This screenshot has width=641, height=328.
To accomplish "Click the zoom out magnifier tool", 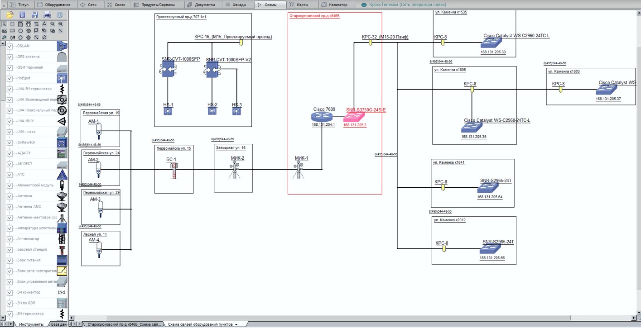I will click(53, 24).
